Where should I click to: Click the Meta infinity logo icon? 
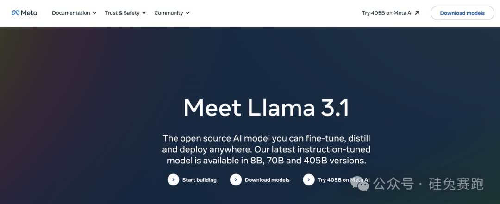16,13
